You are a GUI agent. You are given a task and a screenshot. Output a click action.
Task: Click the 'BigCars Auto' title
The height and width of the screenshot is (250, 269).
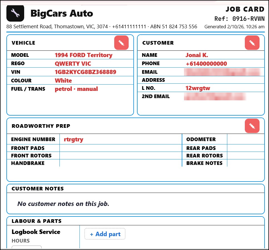(62, 13)
